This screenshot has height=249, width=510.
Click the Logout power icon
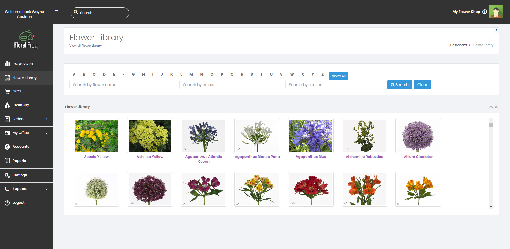coord(7,202)
